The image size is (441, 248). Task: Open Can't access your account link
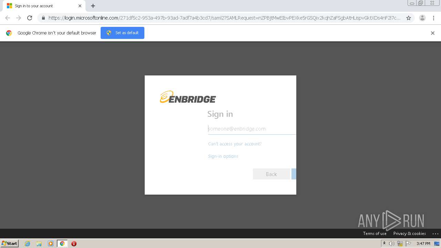235,144
